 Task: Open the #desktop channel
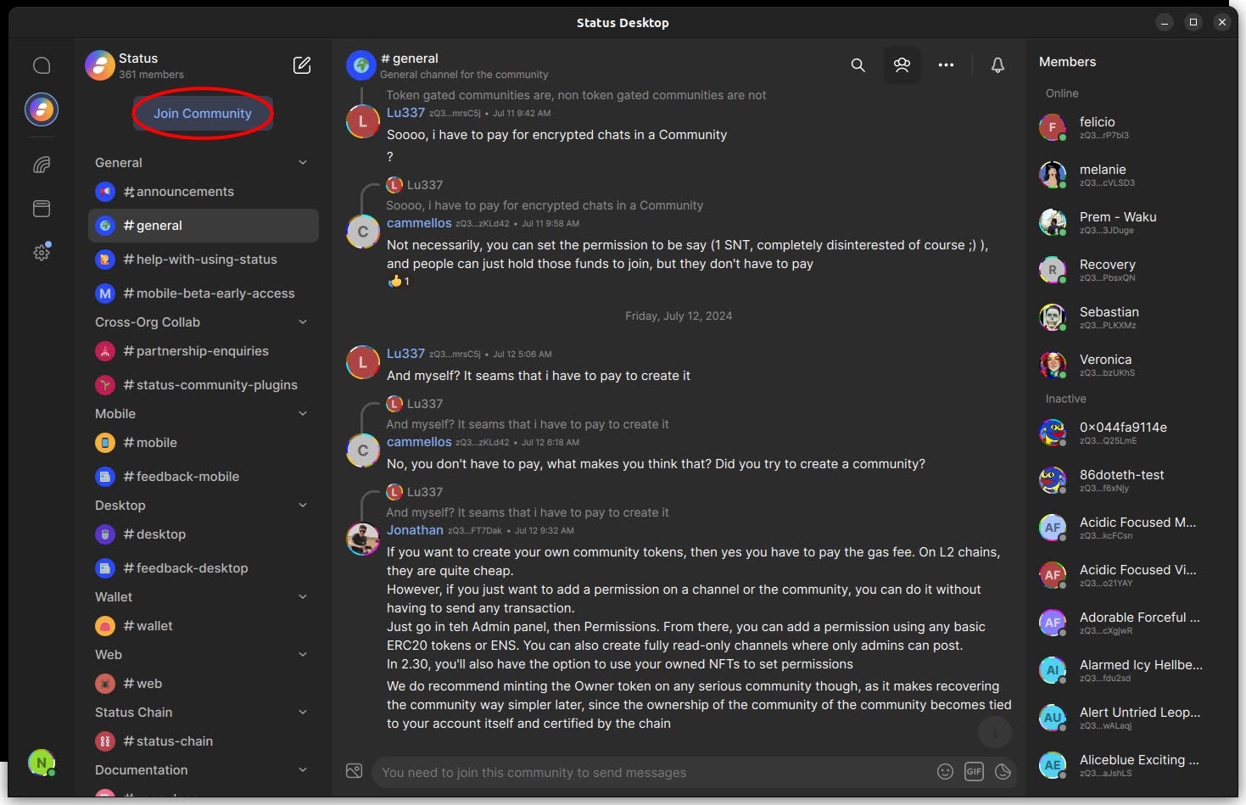(x=204, y=534)
